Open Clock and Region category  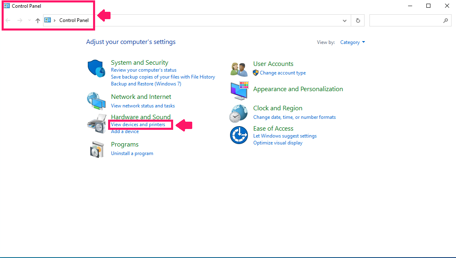[278, 108]
